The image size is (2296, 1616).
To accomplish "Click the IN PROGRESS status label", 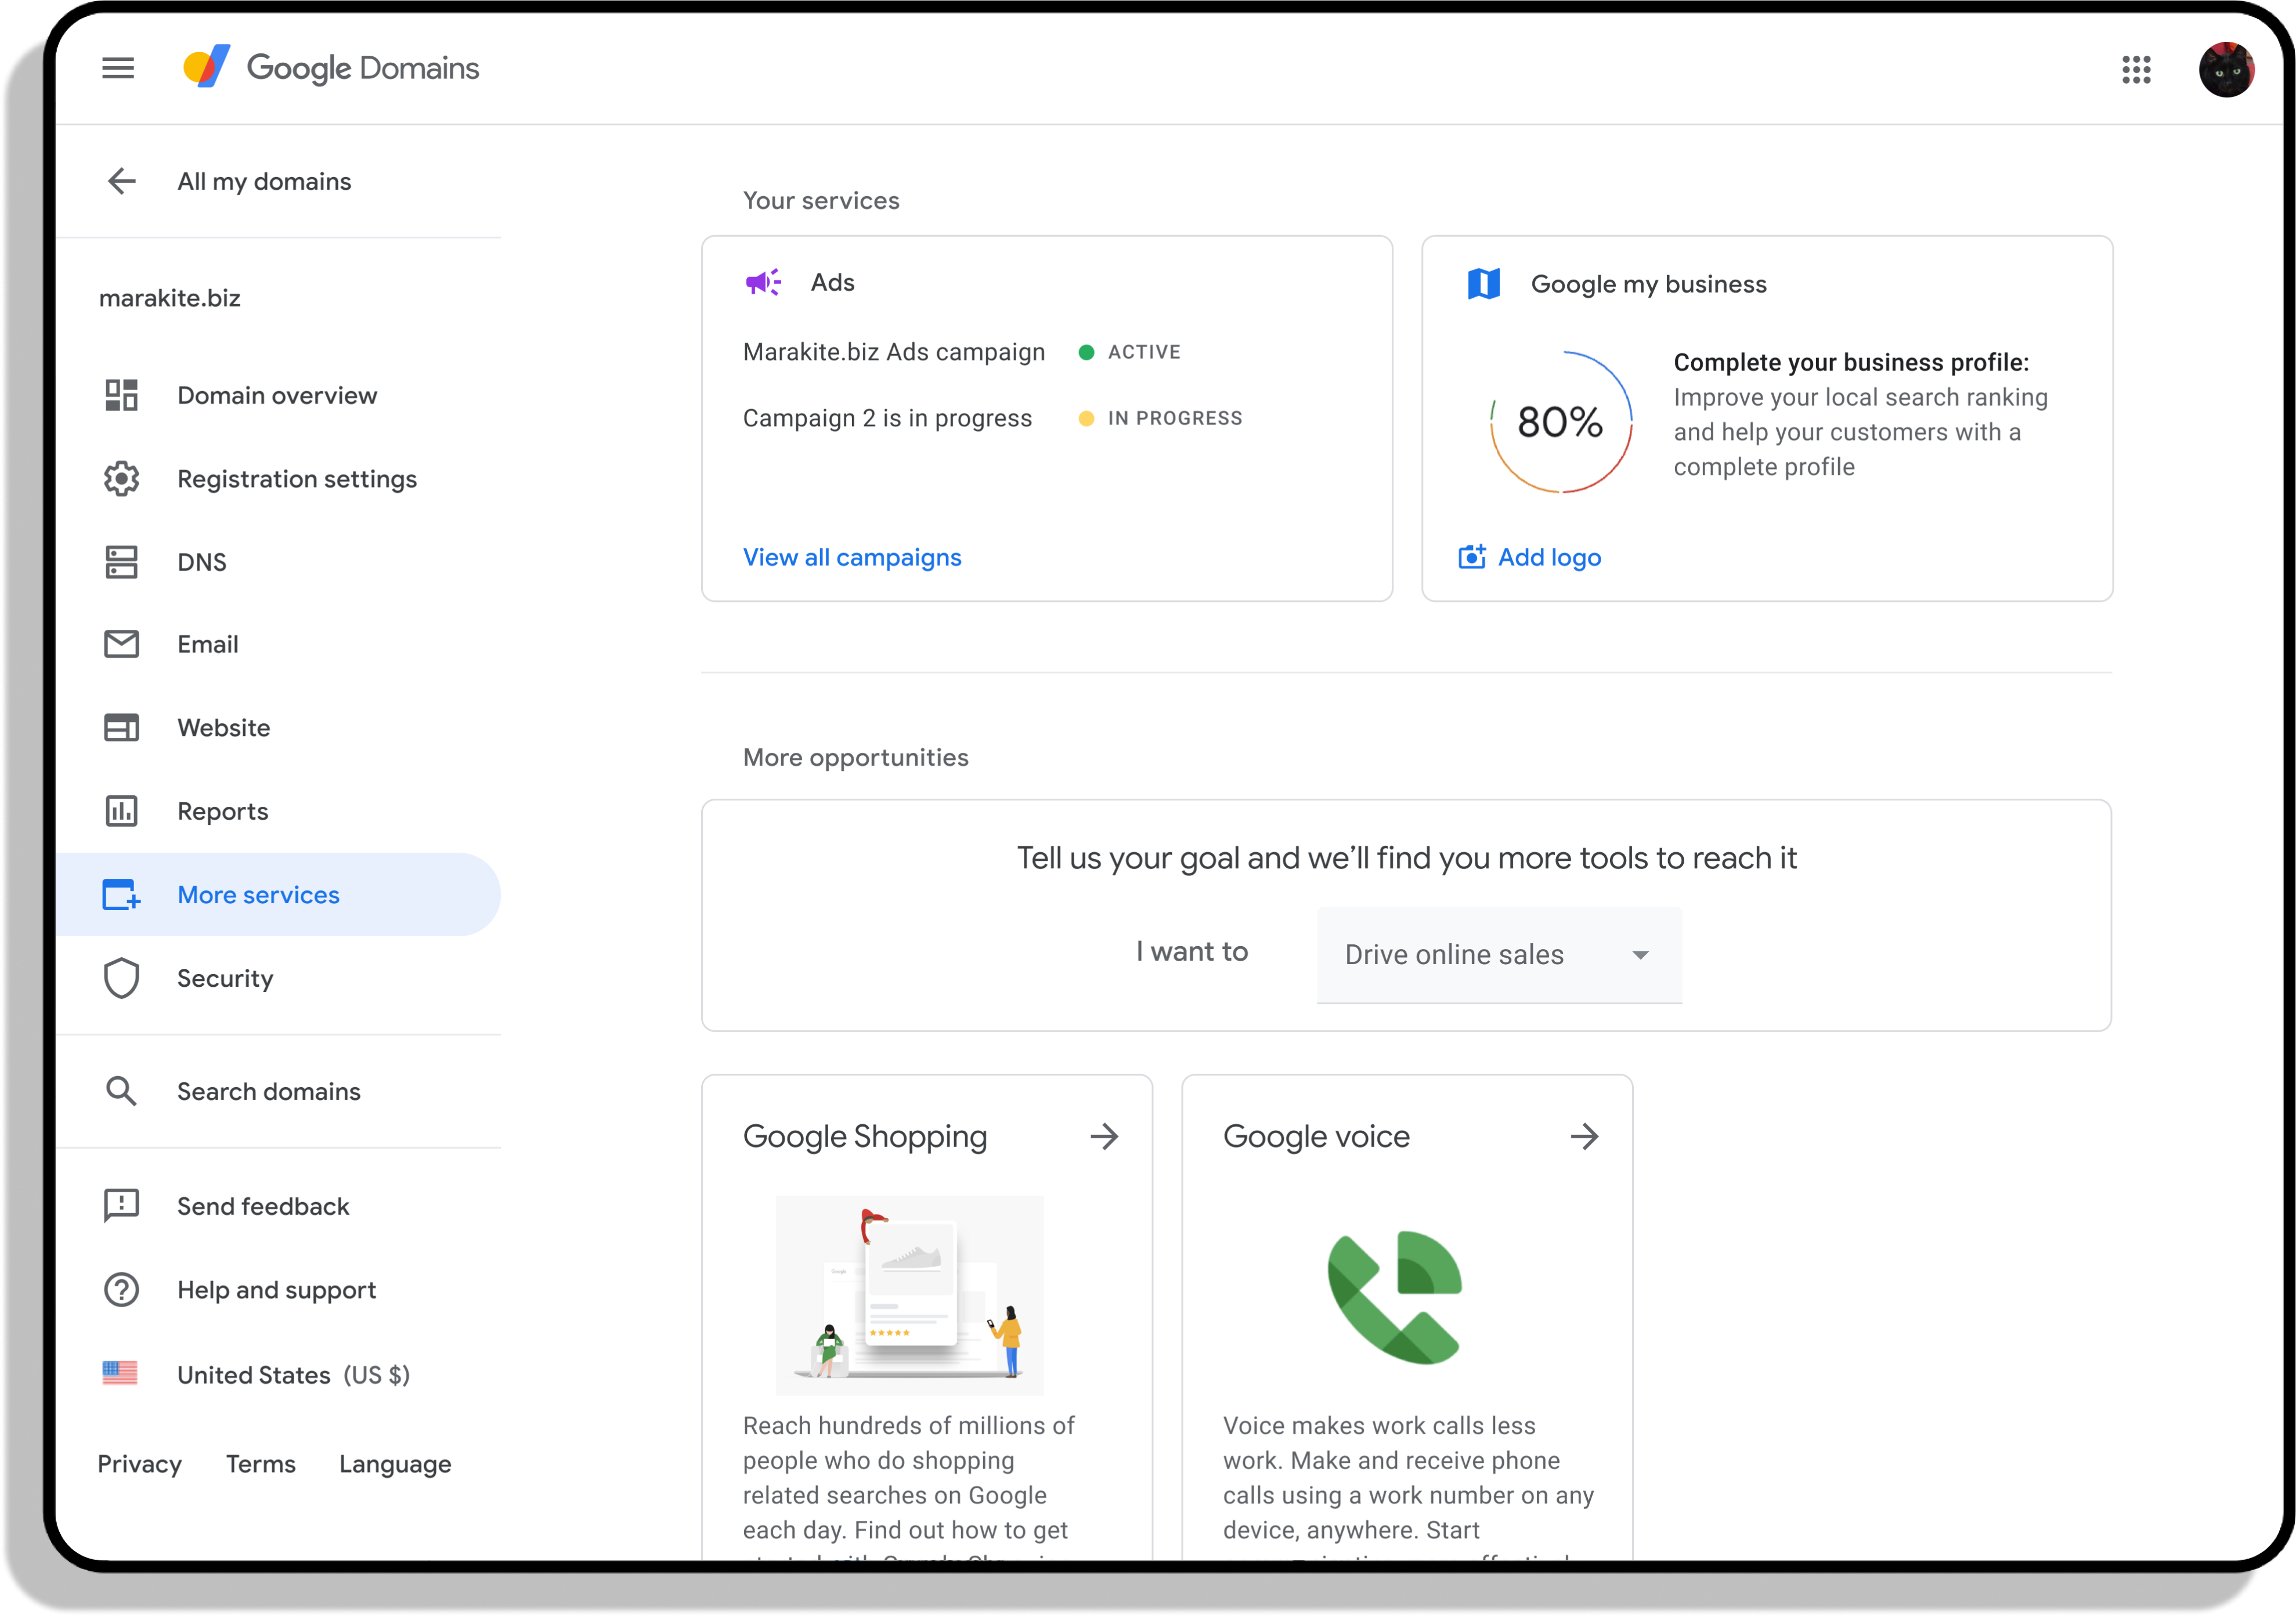I will pyautogui.click(x=1175, y=418).
